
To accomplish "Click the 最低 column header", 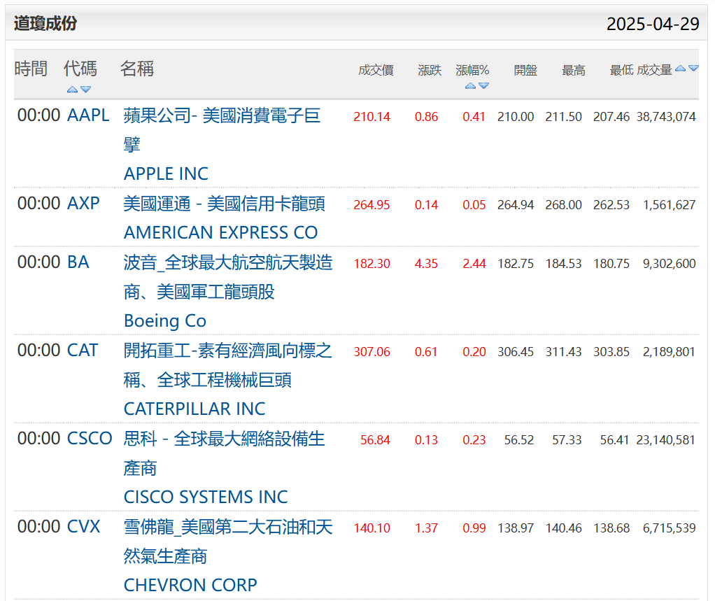I will [x=622, y=70].
